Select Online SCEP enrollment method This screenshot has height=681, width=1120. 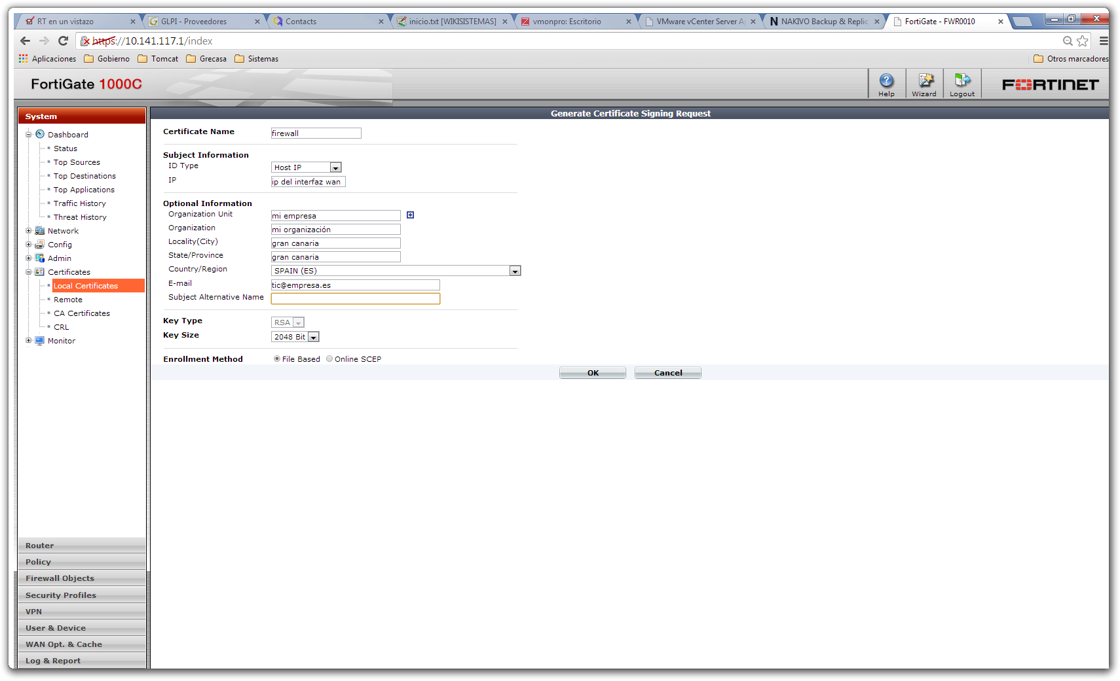click(329, 358)
